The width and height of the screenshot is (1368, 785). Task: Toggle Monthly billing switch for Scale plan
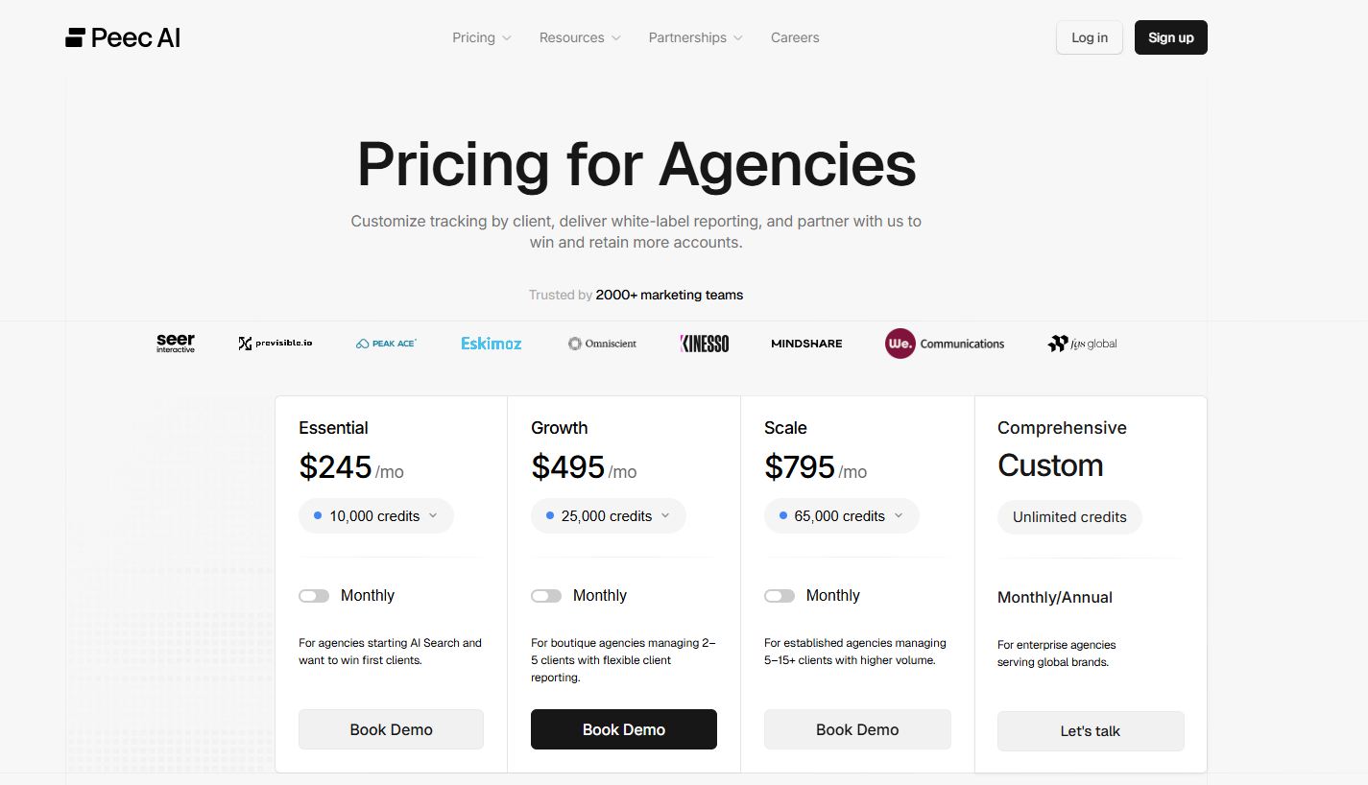[780, 596]
